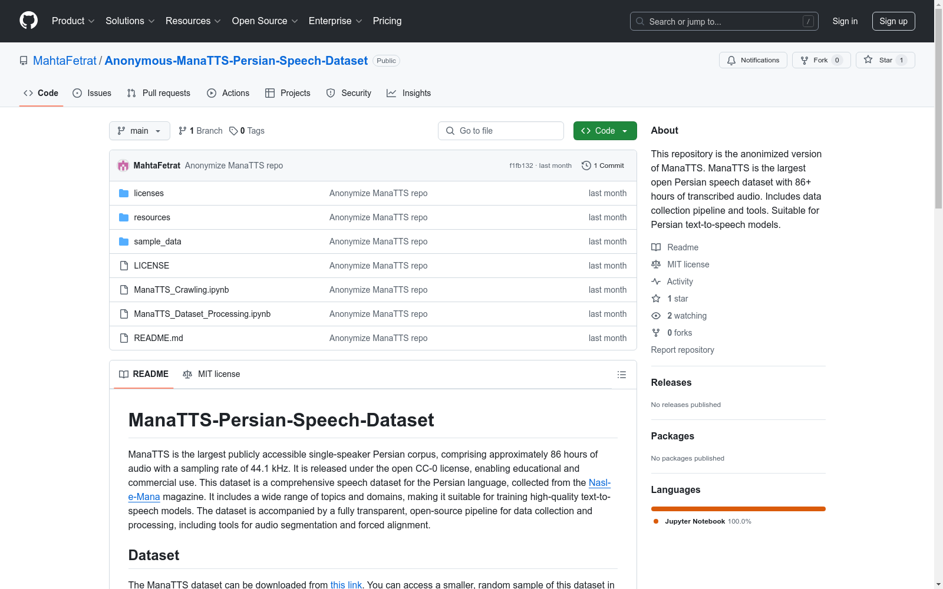Switch to the Pull requests tab
The width and height of the screenshot is (943, 589).
tap(159, 93)
